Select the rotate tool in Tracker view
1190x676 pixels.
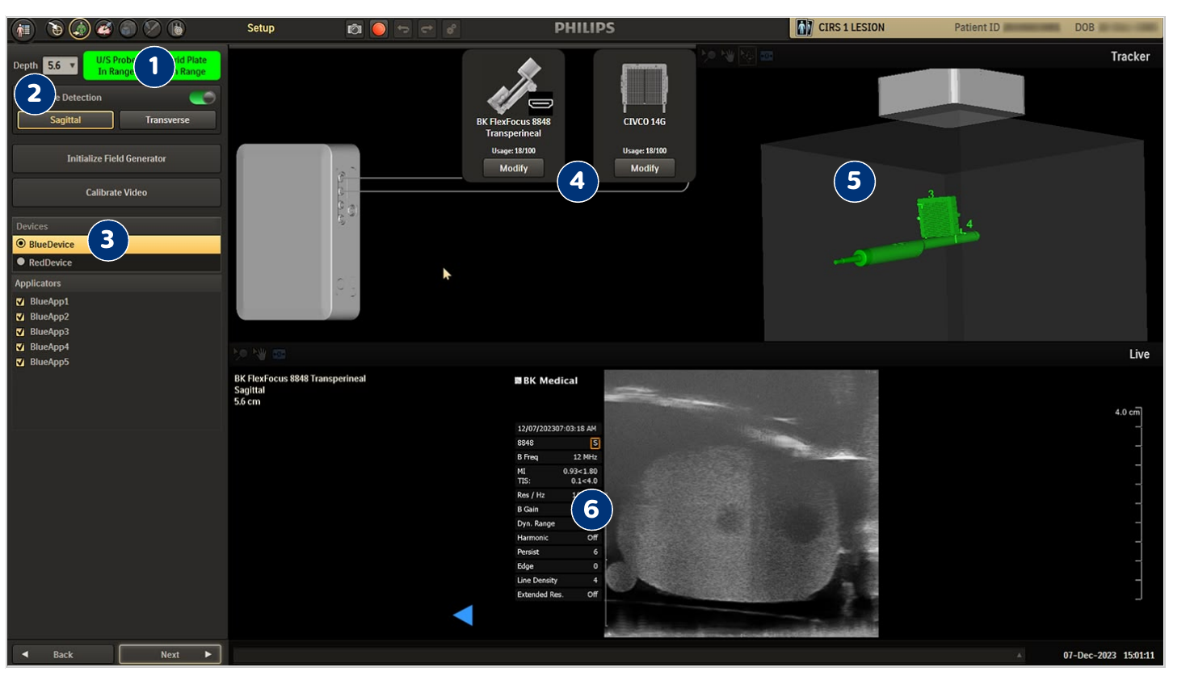[747, 56]
